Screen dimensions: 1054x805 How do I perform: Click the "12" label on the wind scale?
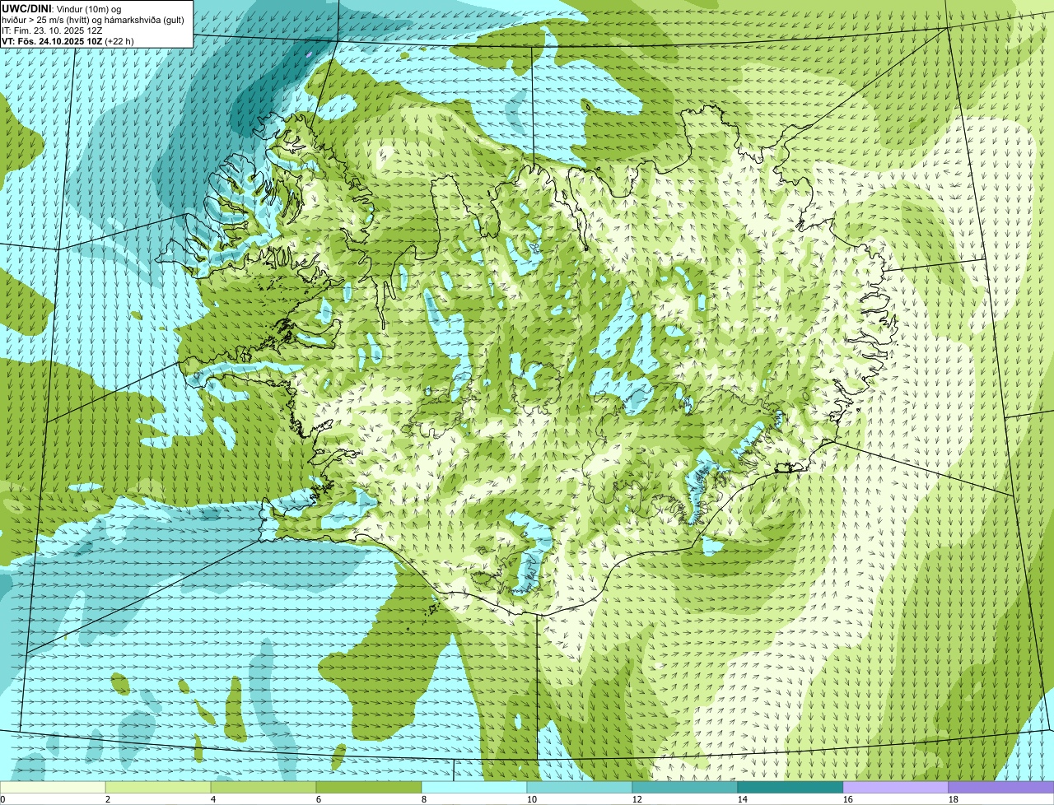(x=637, y=799)
